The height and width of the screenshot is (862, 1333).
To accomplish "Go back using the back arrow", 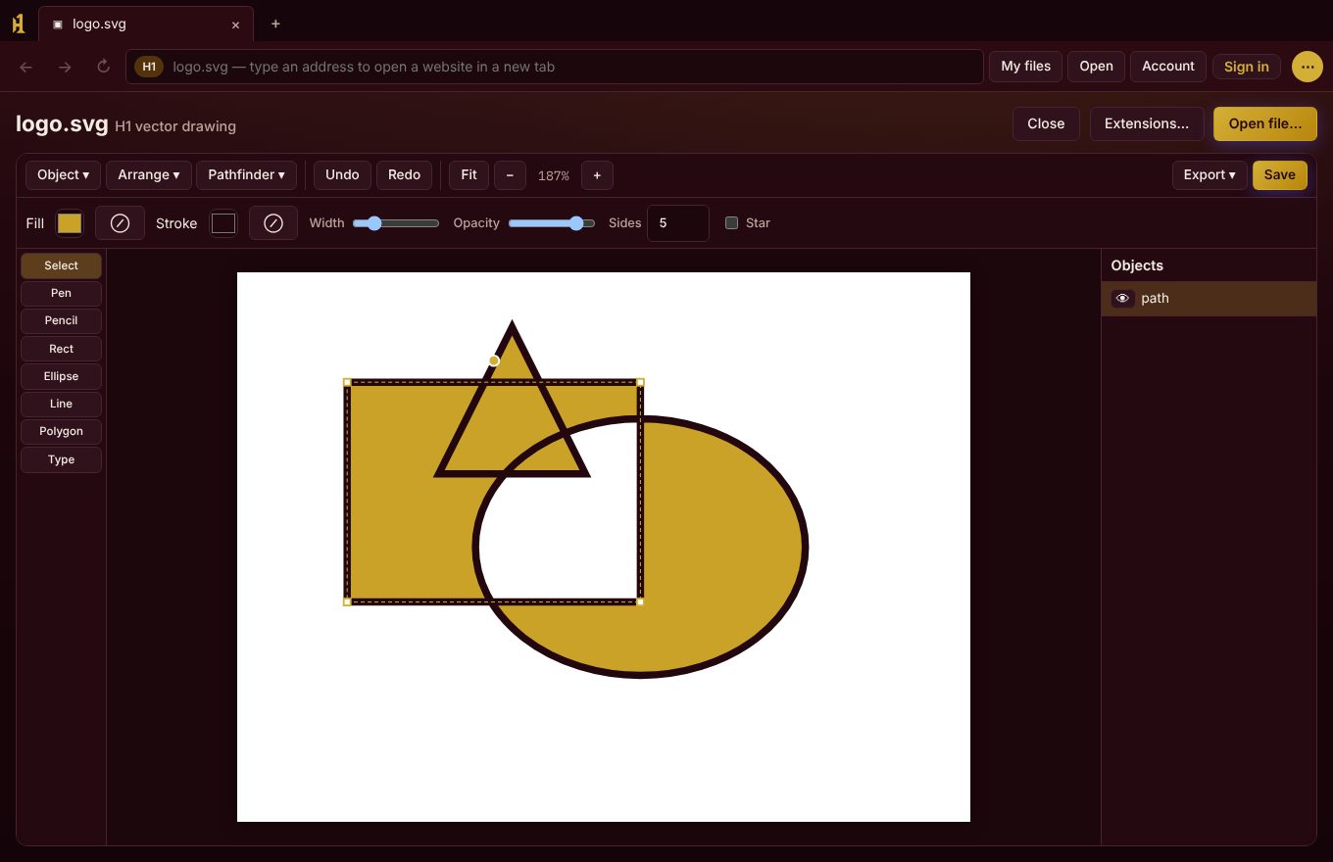I will tap(26, 67).
